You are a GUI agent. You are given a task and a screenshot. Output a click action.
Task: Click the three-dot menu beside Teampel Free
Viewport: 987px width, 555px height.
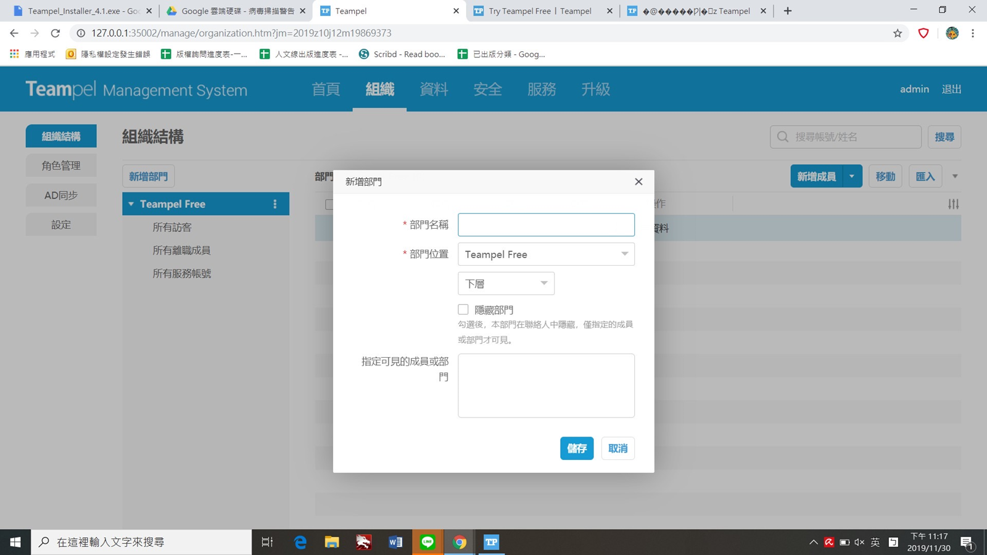(275, 204)
